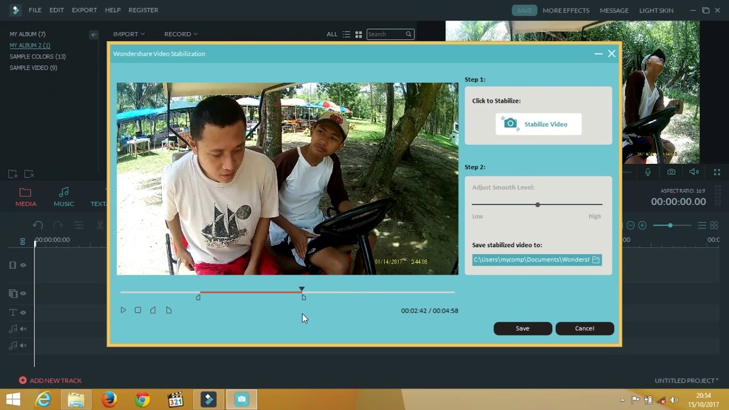Viewport: 729px width, 410px height.
Task: Click the timeline redo icon
Action: point(58,225)
